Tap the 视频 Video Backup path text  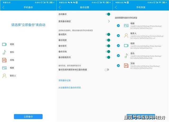[146, 47]
